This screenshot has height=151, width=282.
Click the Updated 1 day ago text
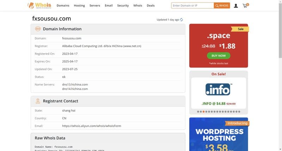click(168, 20)
